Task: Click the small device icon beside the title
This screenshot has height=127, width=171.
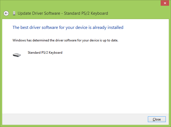Action: point(14,13)
